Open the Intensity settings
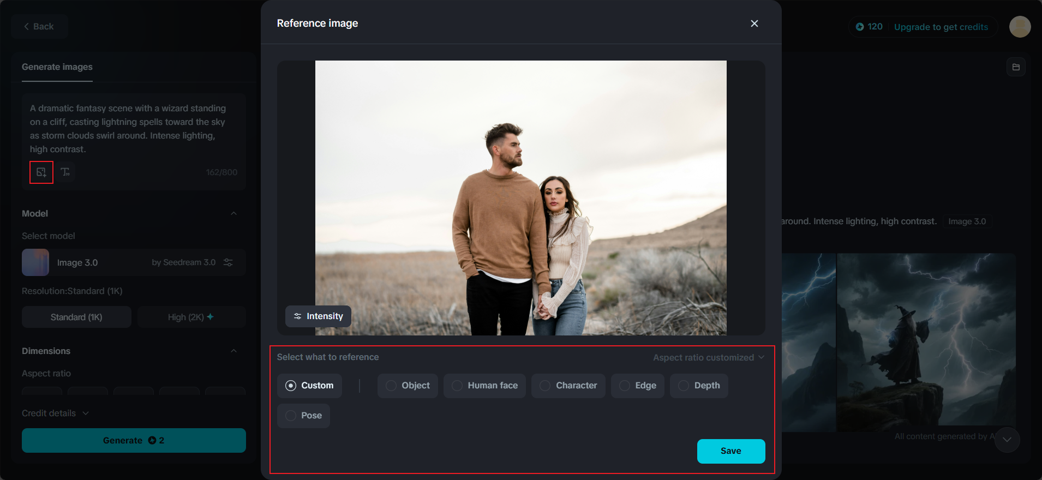This screenshot has width=1042, height=480. pyautogui.click(x=318, y=316)
